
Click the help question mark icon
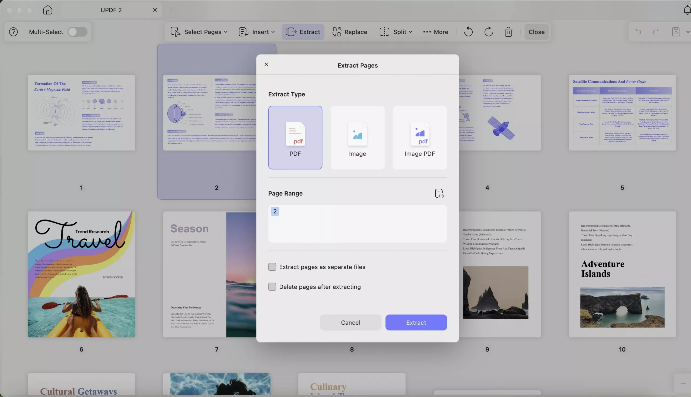pos(13,32)
